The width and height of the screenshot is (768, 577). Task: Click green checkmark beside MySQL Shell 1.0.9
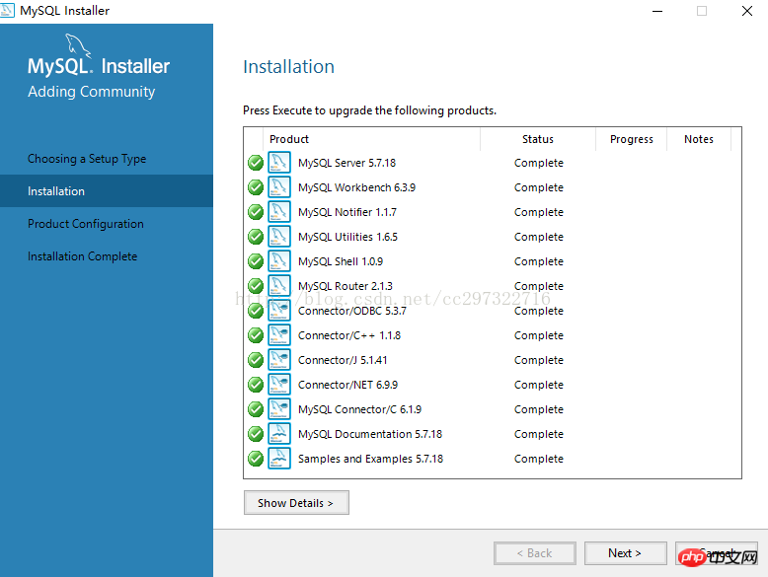click(x=256, y=260)
